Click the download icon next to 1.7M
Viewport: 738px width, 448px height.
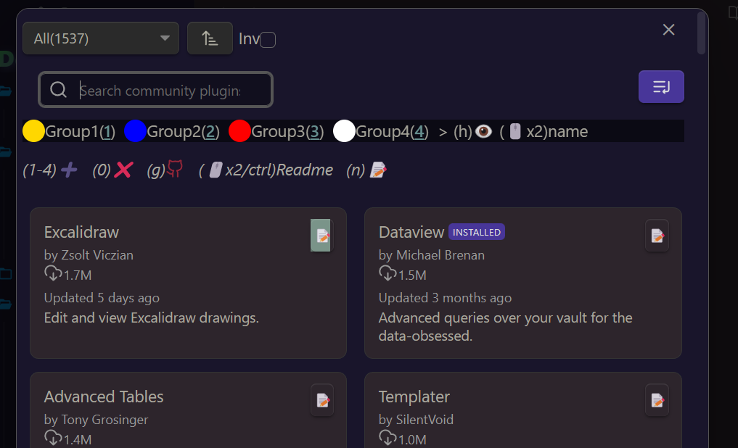click(53, 273)
